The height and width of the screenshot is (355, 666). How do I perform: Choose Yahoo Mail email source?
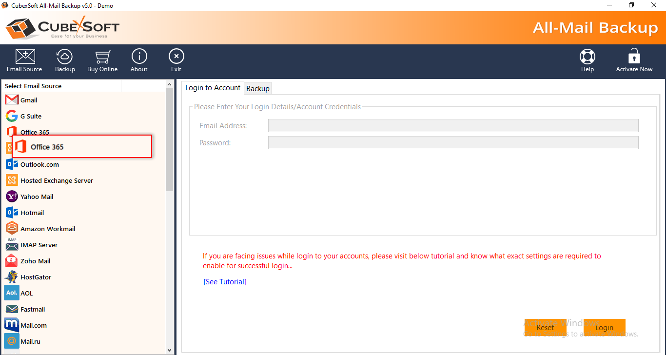pos(37,197)
